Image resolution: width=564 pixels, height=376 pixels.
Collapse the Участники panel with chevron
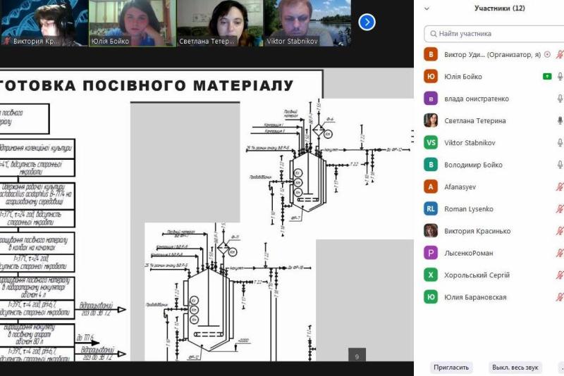pos(427,8)
